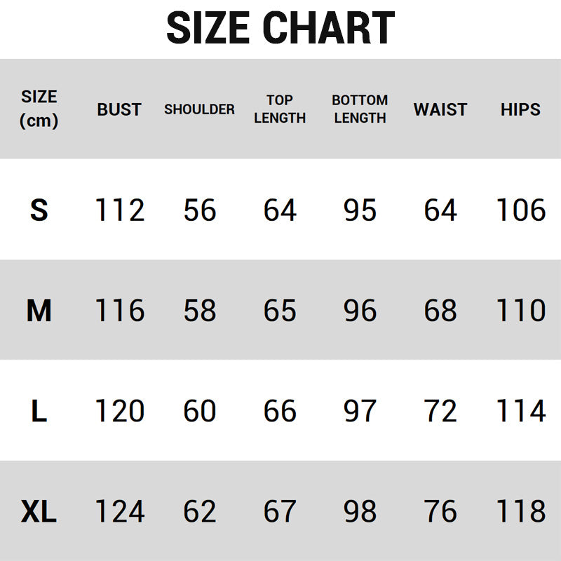Select the WAIST column header
The height and width of the screenshot is (561, 561).
[440, 109]
